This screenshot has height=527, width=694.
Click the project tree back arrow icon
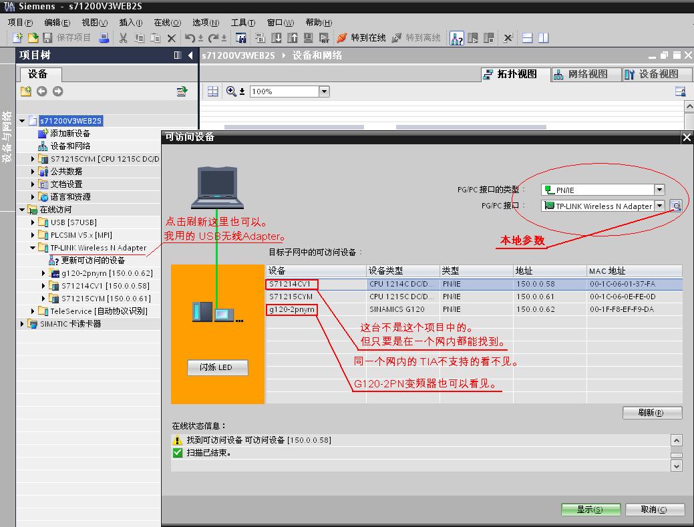tap(41, 91)
